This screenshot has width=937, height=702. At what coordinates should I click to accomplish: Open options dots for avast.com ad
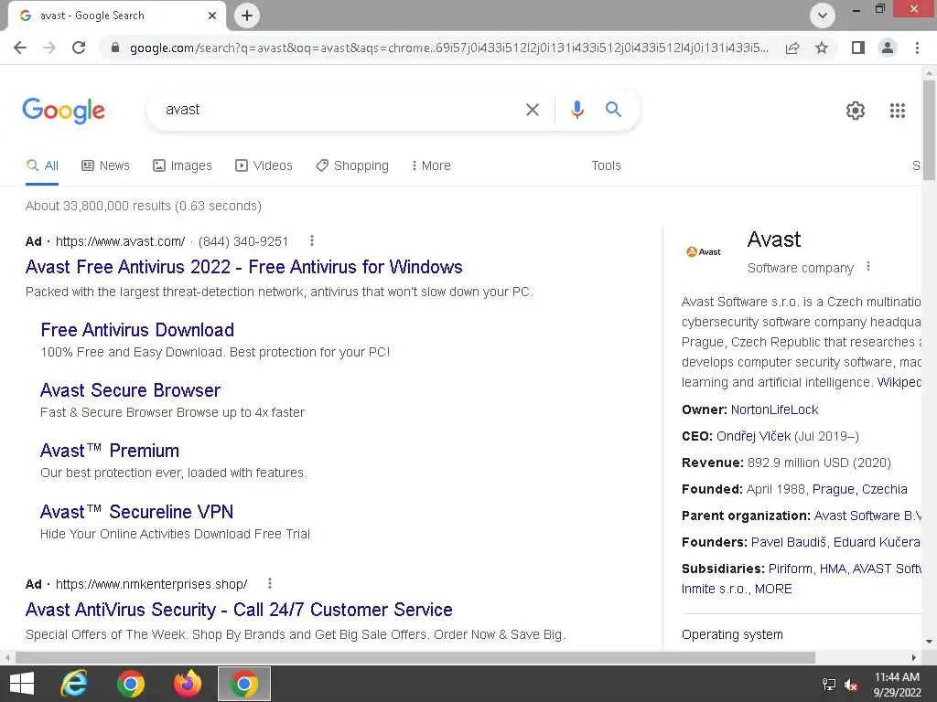click(x=311, y=240)
